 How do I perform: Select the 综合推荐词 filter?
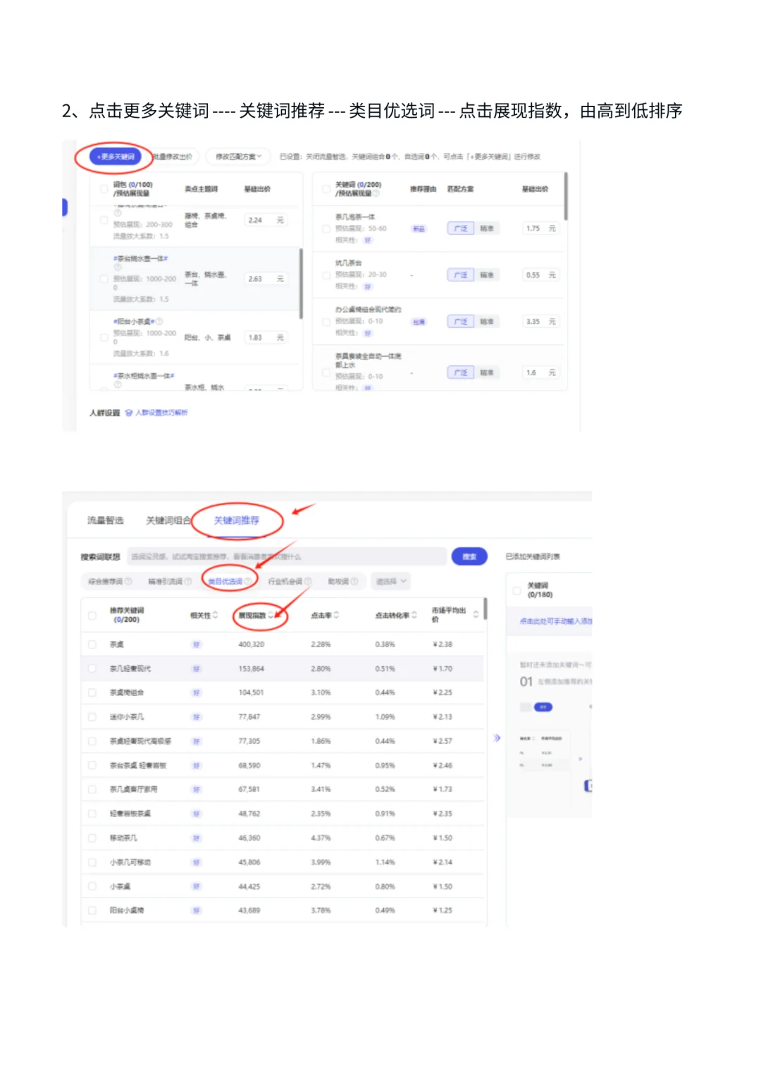[x=105, y=582]
